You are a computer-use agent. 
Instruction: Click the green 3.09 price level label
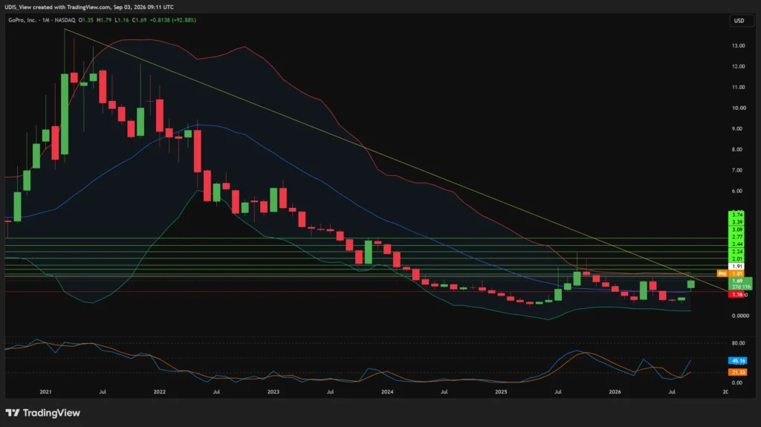click(737, 229)
